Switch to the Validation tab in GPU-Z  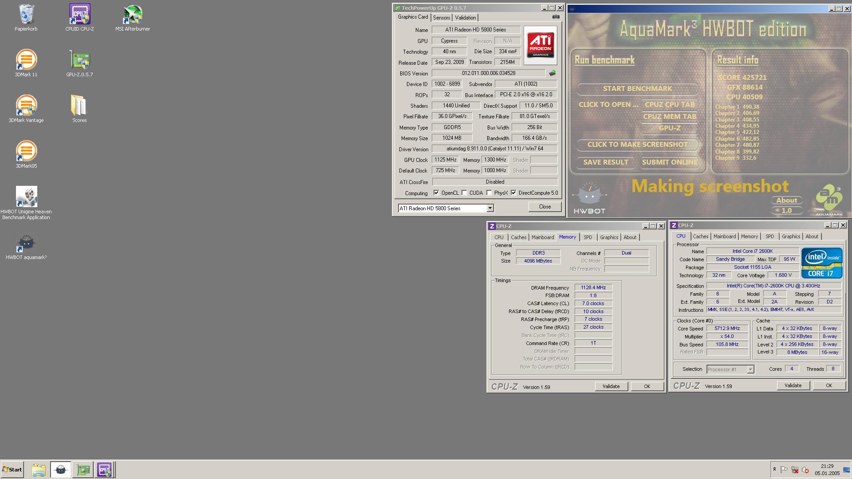coord(465,18)
